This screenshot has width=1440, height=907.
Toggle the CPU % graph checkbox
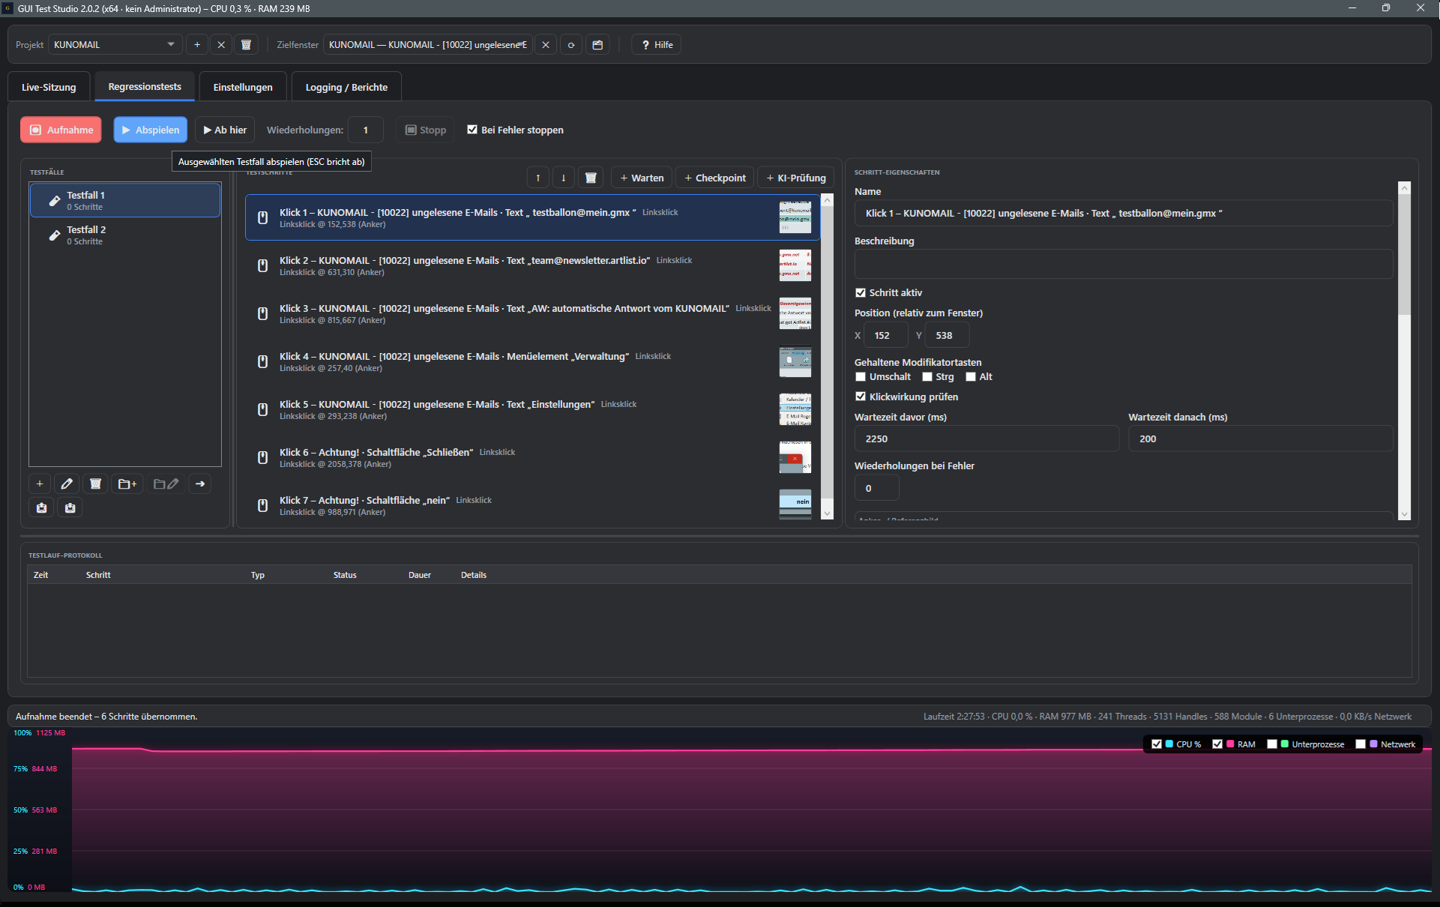coord(1157,744)
